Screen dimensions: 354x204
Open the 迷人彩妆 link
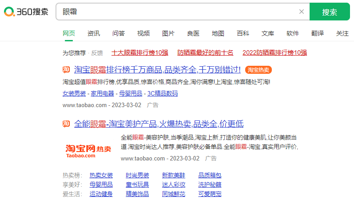point(173,184)
